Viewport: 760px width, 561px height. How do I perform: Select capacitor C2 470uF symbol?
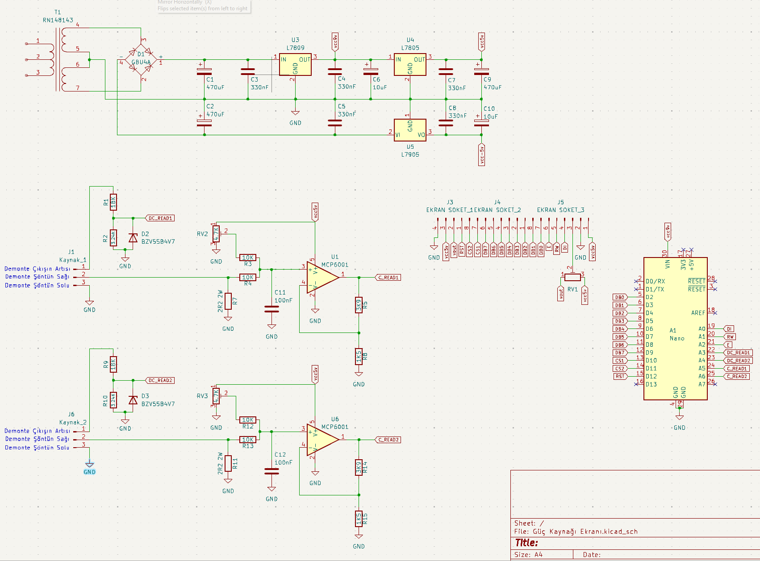(x=205, y=123)
